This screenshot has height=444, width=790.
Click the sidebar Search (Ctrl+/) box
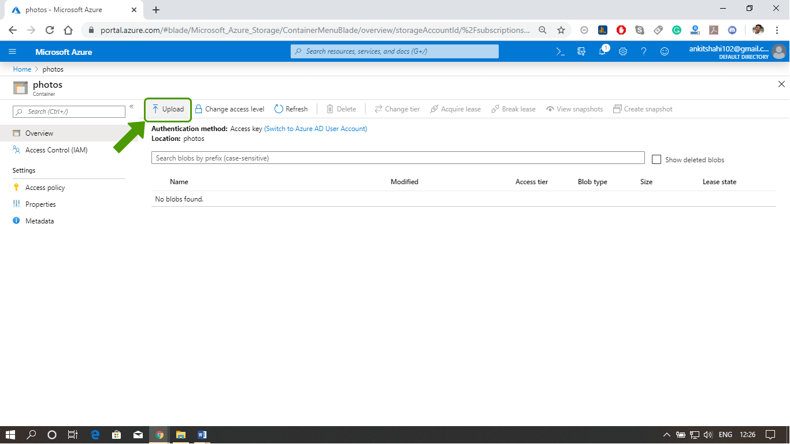point(69,111)
